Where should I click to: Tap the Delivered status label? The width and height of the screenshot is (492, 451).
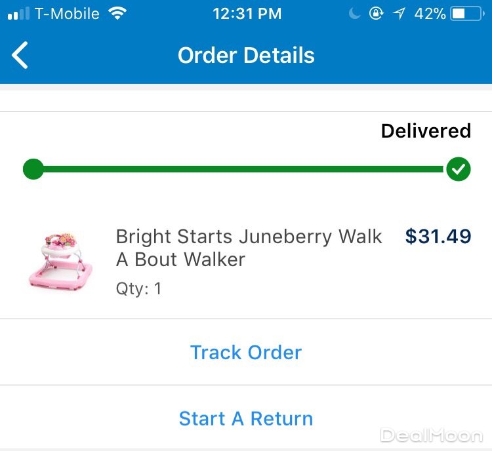[426, 131]
